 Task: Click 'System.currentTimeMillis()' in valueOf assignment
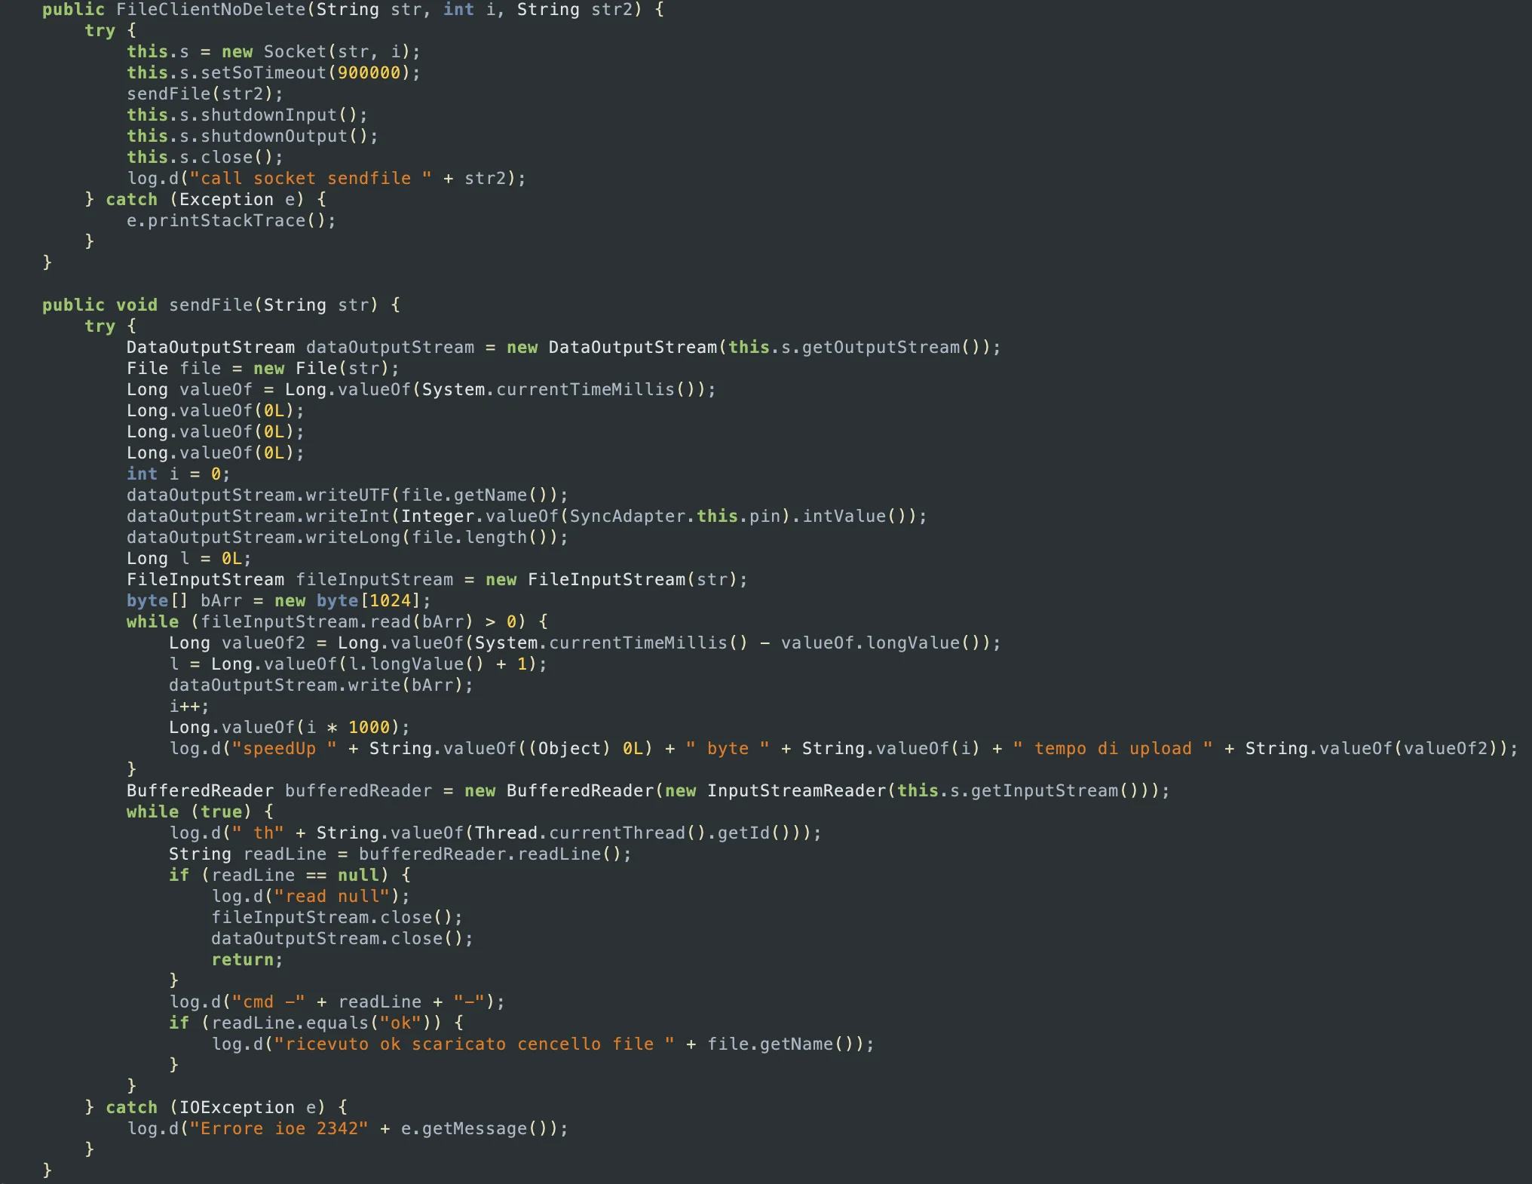[x=559, y=390]
